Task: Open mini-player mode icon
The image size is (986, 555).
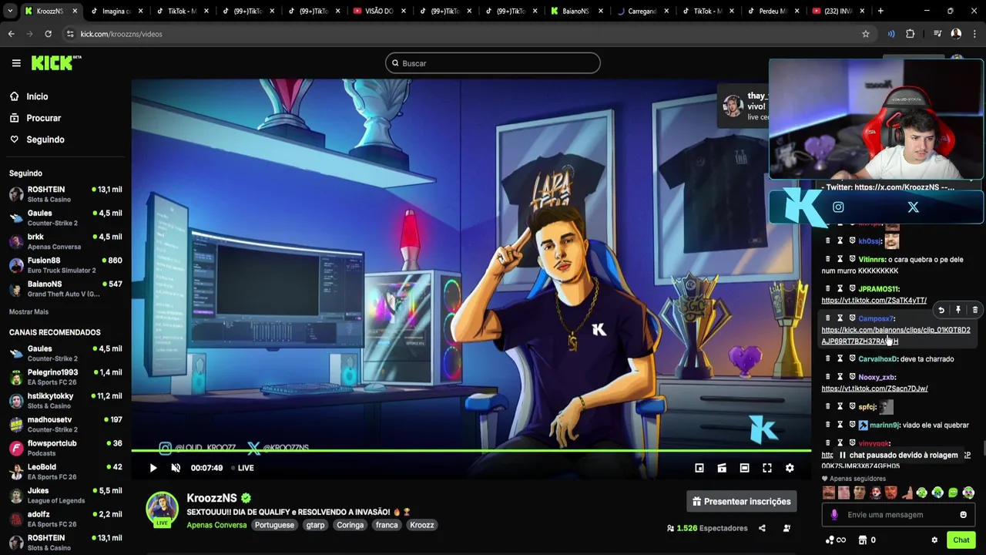Action: 699,468
